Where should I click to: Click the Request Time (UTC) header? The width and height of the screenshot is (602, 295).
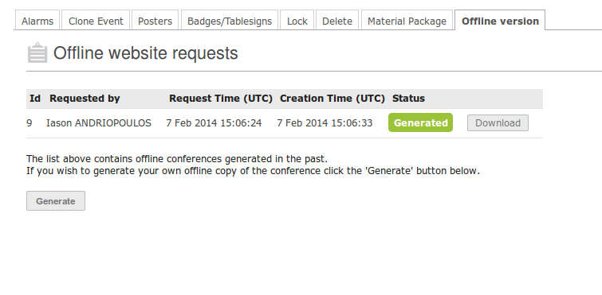point(221,99)
